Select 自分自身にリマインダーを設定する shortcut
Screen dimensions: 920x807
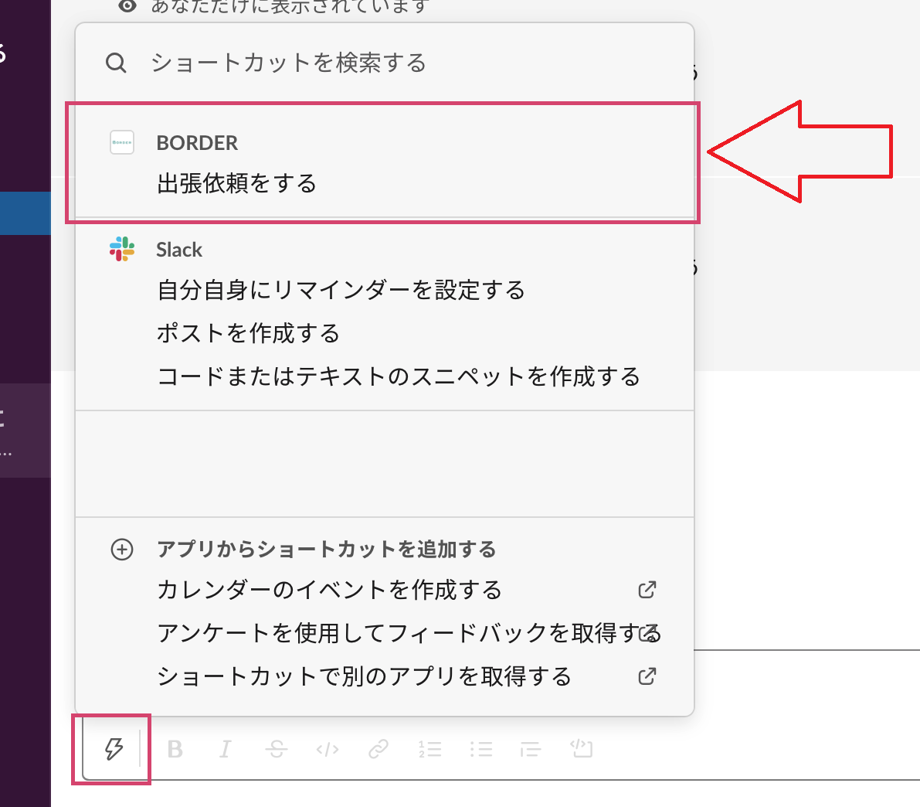pyautogui.click(x=341, y=290)
